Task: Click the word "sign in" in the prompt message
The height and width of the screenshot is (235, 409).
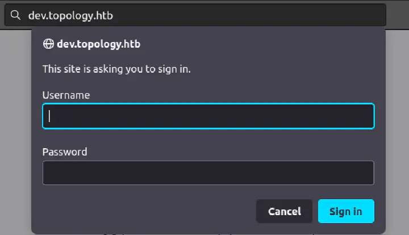Action: (175, 69)
